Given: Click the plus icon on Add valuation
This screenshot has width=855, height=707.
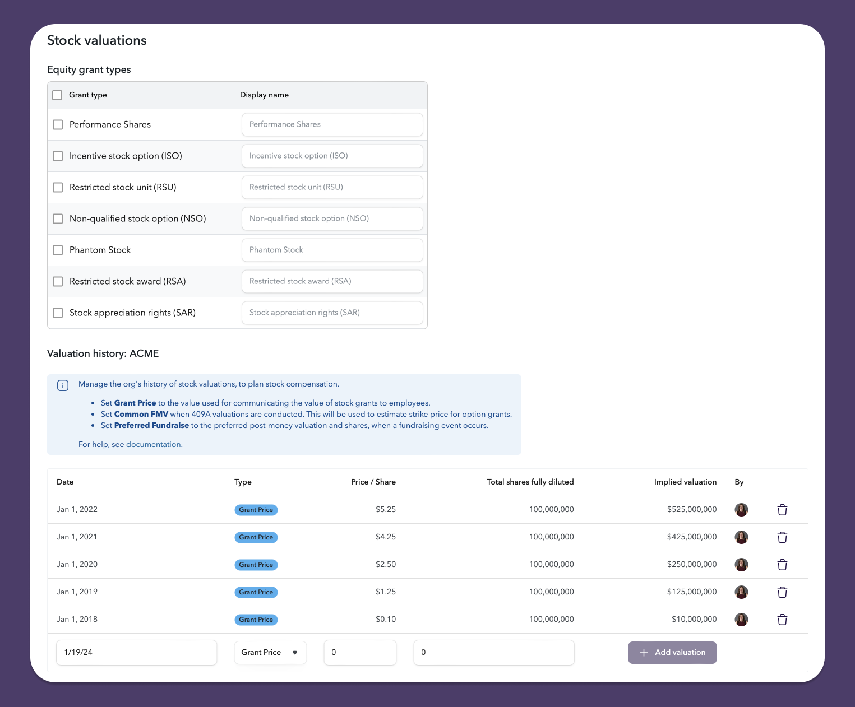Looking at the screenshot, I should [x=644, y=652].
